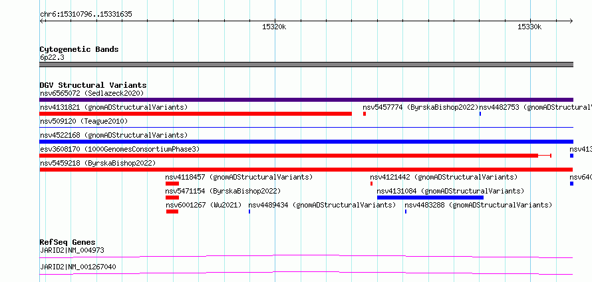Click the JARID2|NM_001267040 gene label

(78, 267)
